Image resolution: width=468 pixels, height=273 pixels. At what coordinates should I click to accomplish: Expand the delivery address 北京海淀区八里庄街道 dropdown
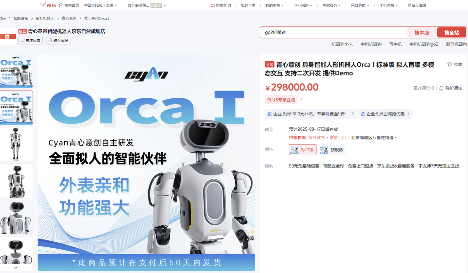click(374, 138)
